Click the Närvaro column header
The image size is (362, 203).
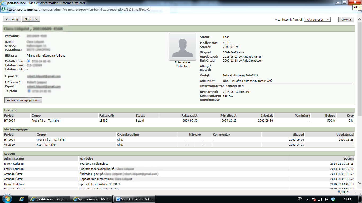tap(195, 135)
